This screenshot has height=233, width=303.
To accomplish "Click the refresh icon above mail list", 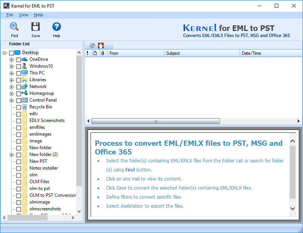I will [93, 46].
